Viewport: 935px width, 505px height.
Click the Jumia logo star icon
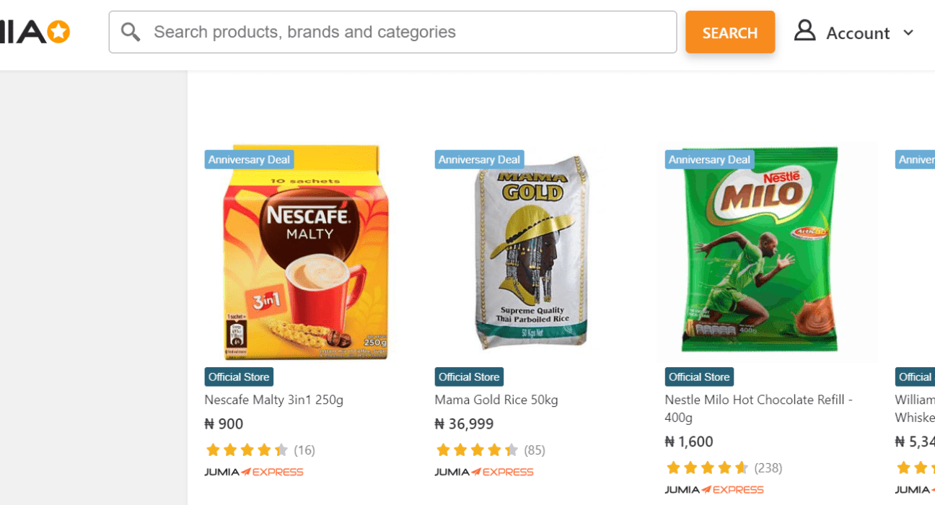(x=58, y=32)
